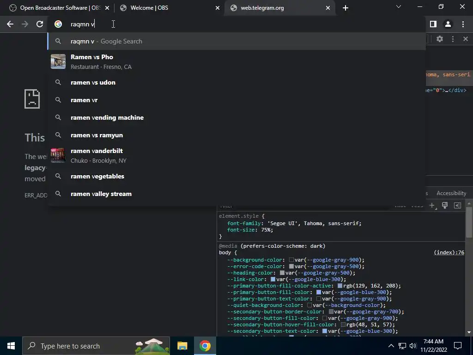Open secondary-button-hover-fill-color rgb swatch
This screenshot has width=473, height=355.
(343, 325)
